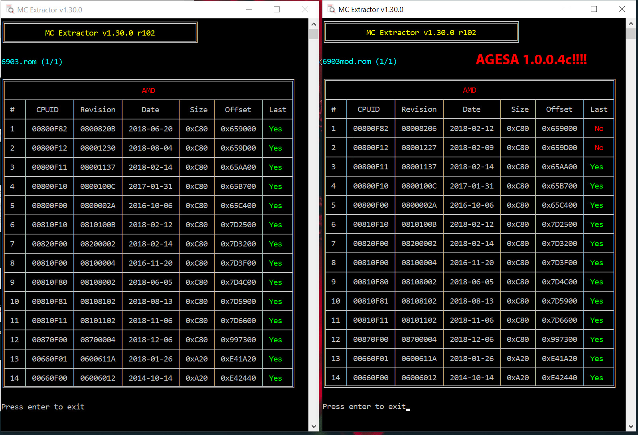
Task: Click revision '08008206' in the right window
Action: tap(419, 129)
